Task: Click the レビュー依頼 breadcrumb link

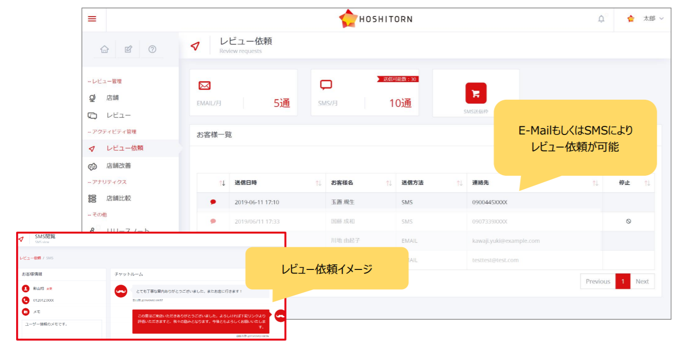Action: pos(30,258)
